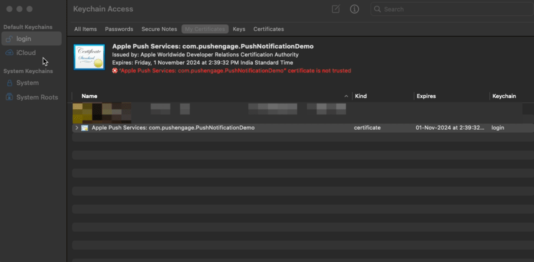The width and height of the screenshot is (534, 262).
Task: Click the small certificate icon in list row
Action: coord(85,128)
